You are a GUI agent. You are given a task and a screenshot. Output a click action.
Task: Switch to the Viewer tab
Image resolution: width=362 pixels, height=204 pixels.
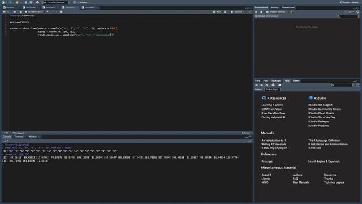pyautogui.click(x=296, y=80)
